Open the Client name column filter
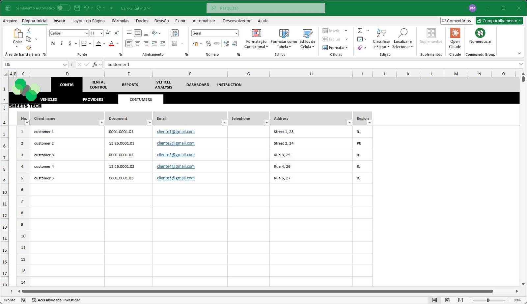 click(101, 122)
